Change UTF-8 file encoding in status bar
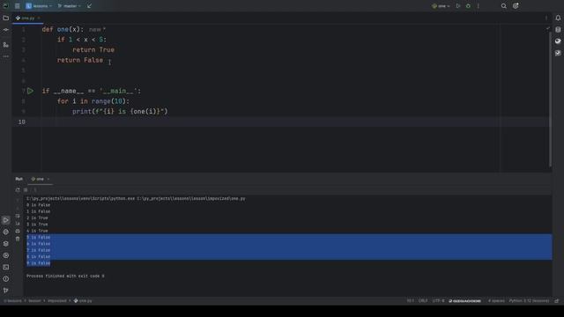 [439, 301]
